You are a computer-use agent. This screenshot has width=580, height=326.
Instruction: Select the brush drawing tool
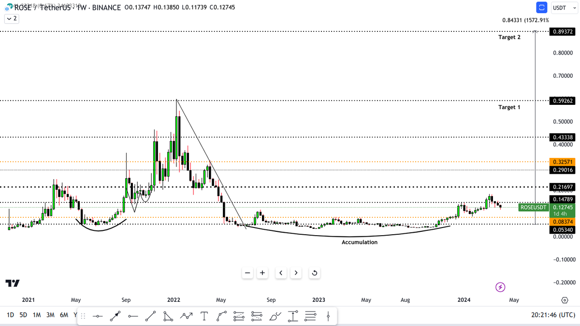[275, 316]
